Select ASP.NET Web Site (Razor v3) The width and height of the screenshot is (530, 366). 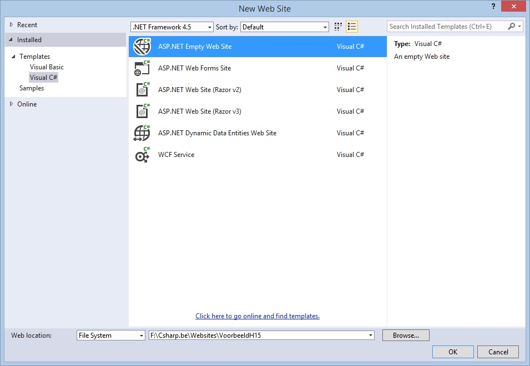pos(258,111)
